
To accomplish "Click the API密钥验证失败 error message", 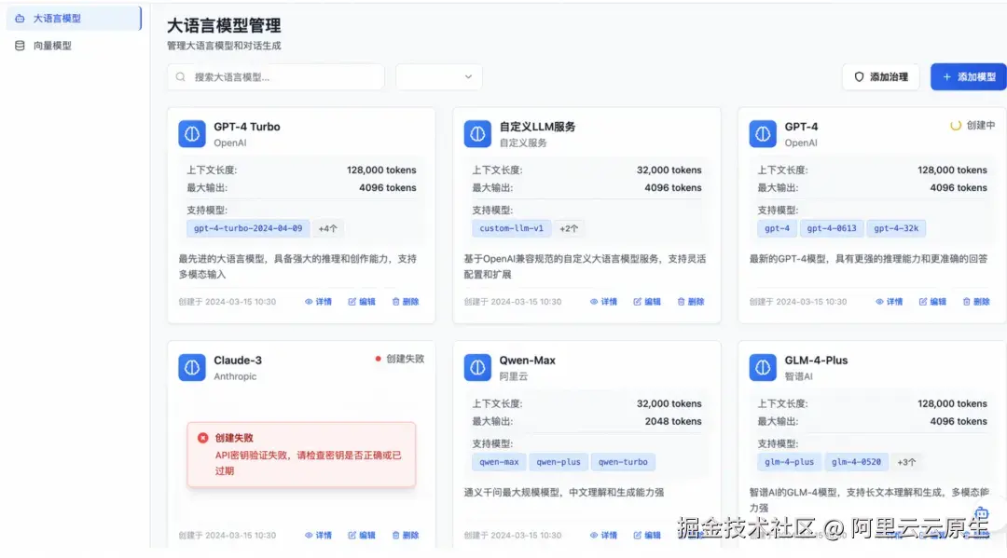I will [x=308, y=463].
